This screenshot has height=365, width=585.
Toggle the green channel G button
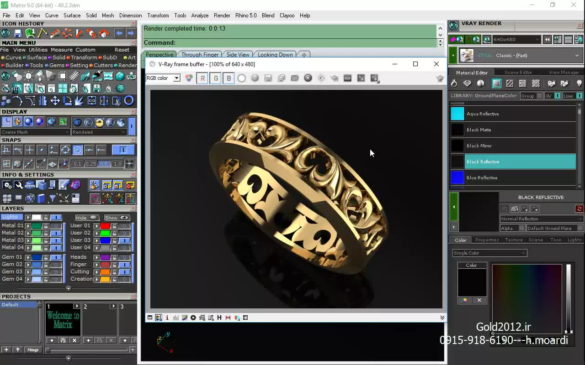tap(216, 78)
